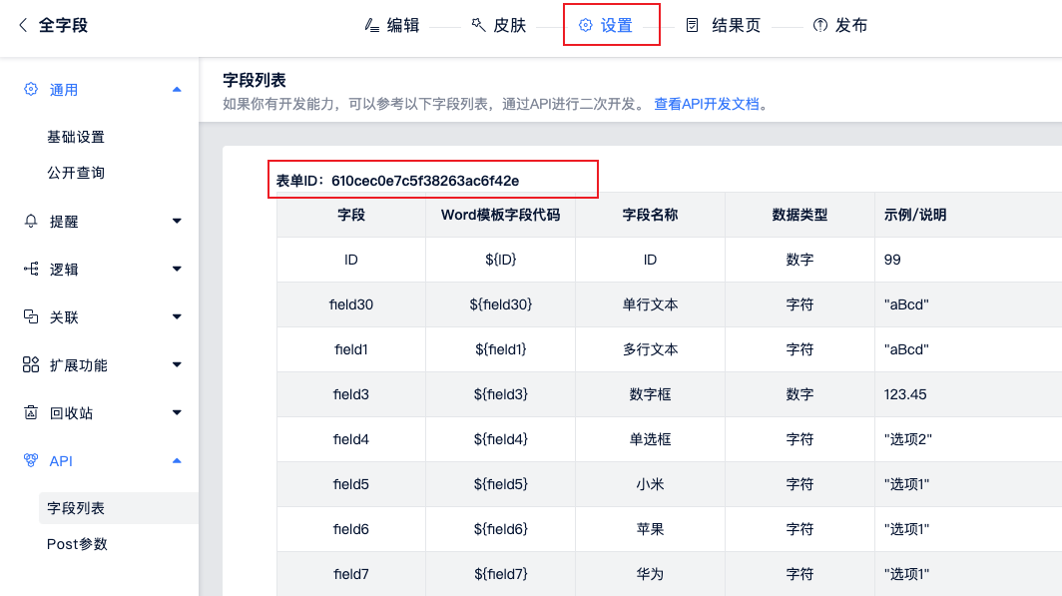Go to the 结果页 tab
The width and height of the screenshot is (1062, 596).
click(x=724, y=25)
